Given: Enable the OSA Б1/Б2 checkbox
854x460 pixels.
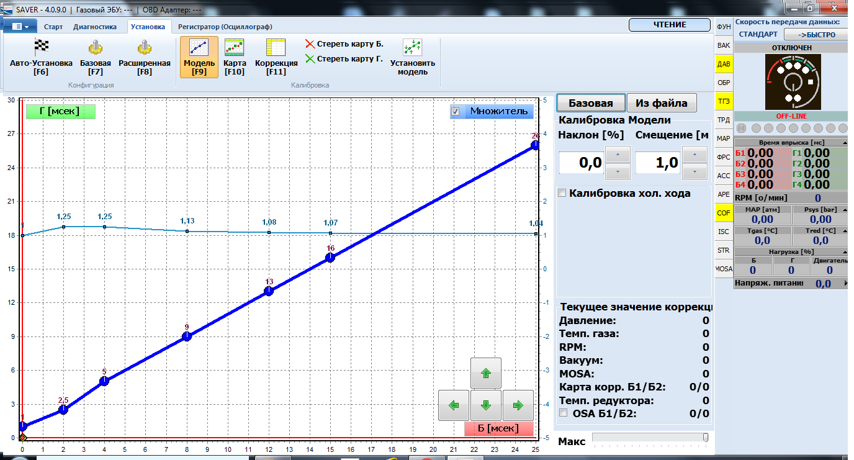Looking at the screenshot, I should 564,413.
